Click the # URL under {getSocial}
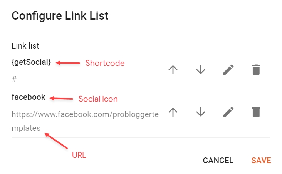The height and width of the screenshot is (174, 282). point(14,79)
